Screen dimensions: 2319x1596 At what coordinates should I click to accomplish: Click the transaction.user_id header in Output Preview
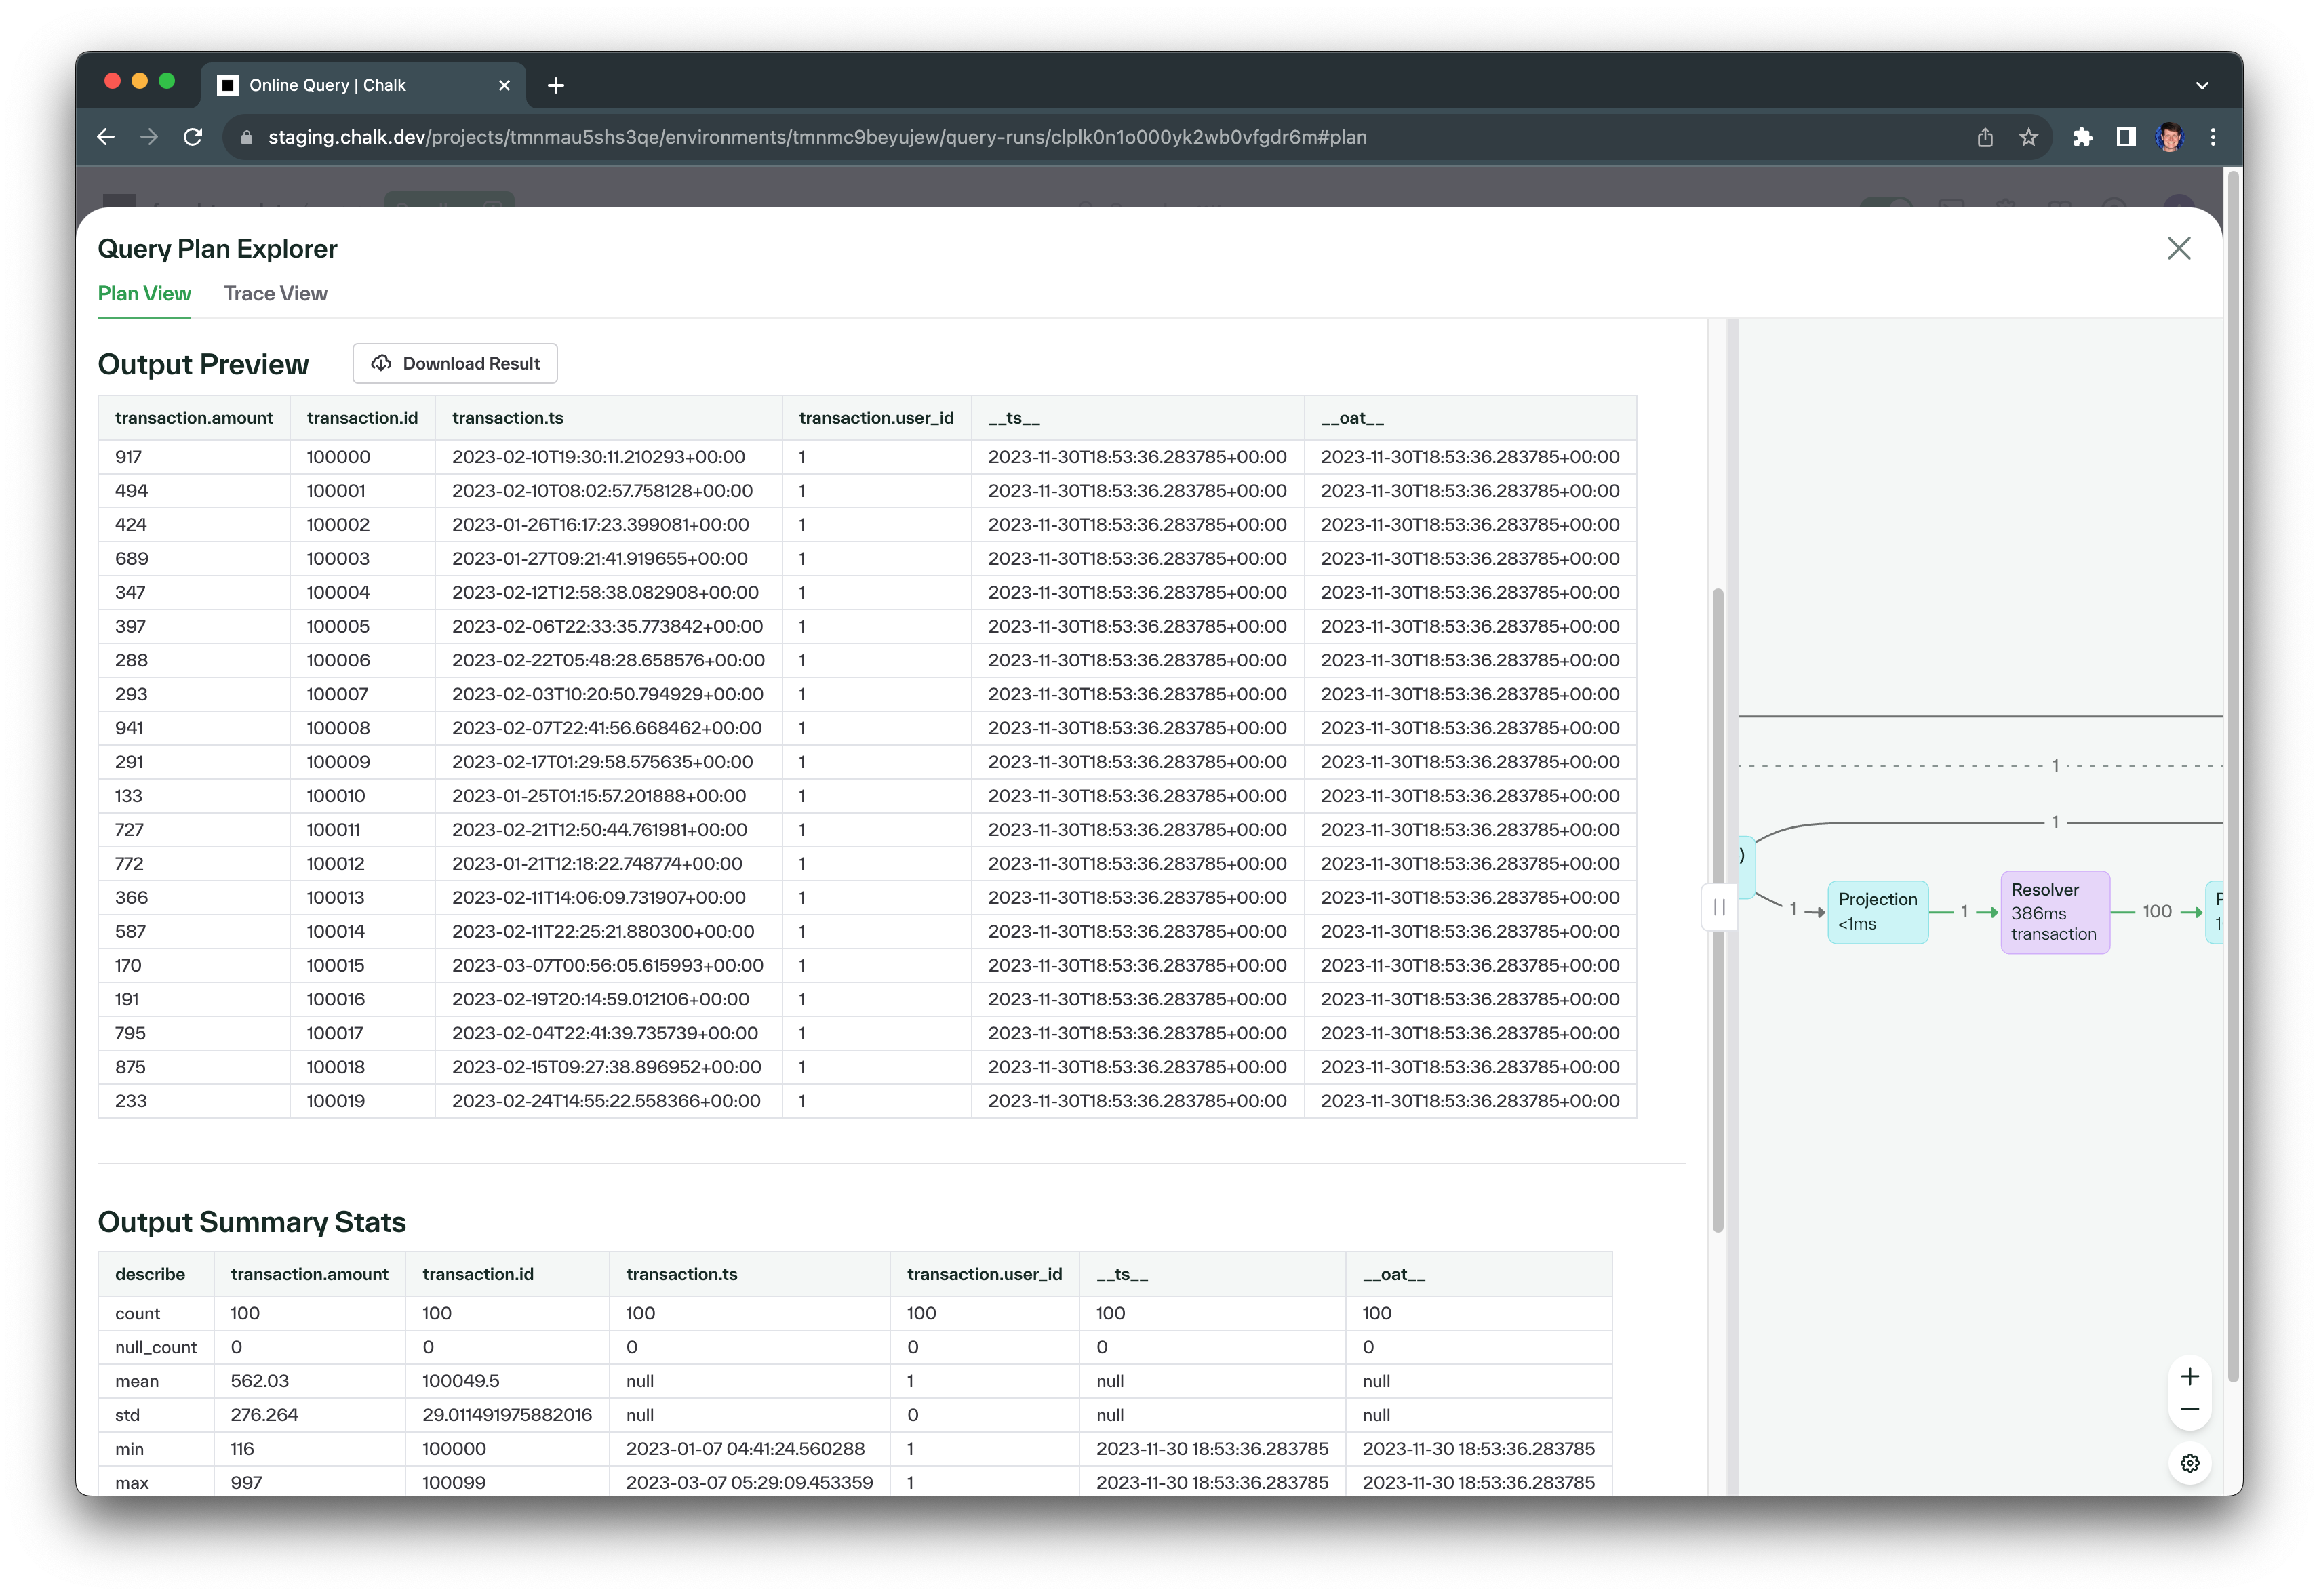876,418
